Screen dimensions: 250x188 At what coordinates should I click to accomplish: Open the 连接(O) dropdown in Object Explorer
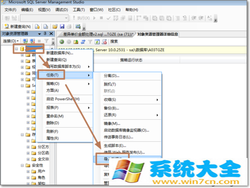point(10,41)
